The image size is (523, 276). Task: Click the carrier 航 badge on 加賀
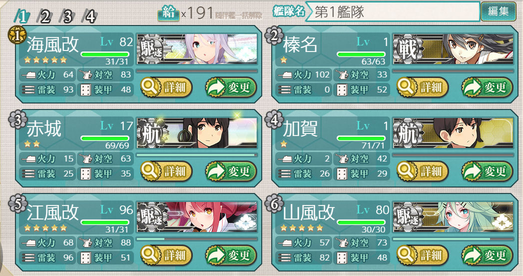[x=408, y=133]
